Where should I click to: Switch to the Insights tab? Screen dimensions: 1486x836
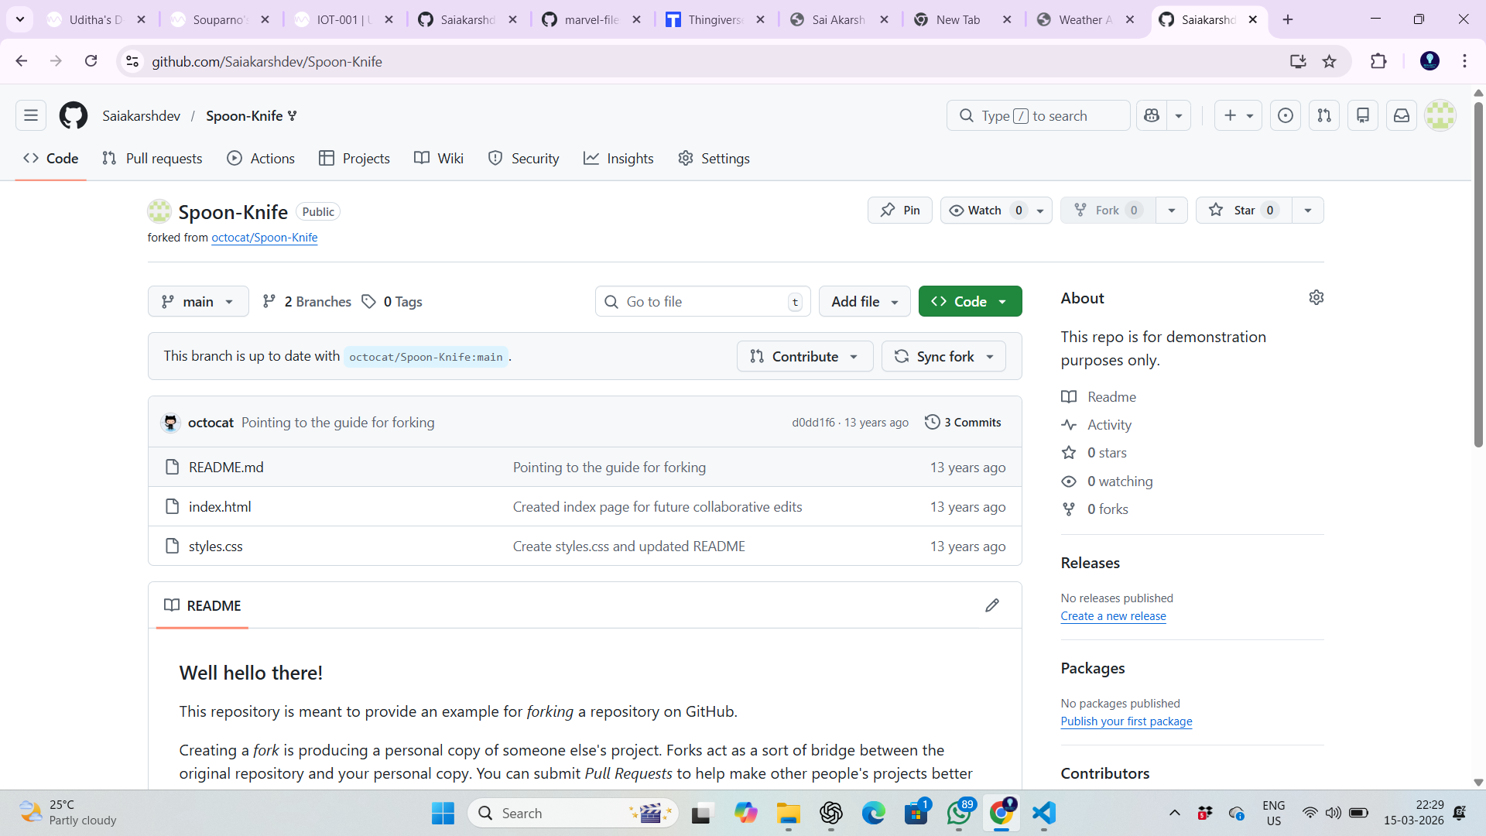618,158
